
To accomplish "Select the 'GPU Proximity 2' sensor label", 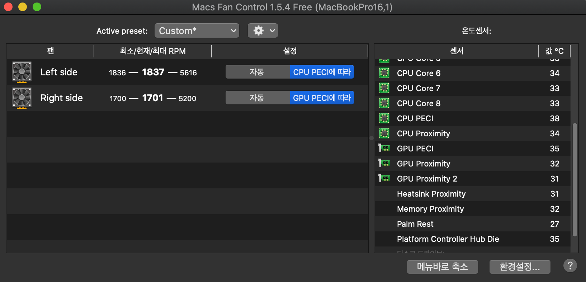I will pyautogui.click(x=427, y=179).
